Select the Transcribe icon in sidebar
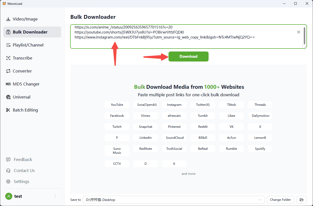This screenshot has height=206, width=313. pos(8,58)
